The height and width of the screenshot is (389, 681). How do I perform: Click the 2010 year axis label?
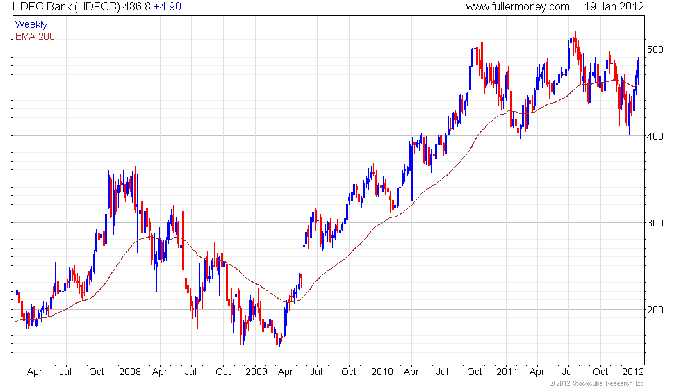pyautogui.click(x=381, y=372)
